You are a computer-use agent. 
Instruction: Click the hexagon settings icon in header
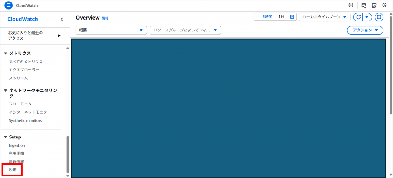[384, 5]
